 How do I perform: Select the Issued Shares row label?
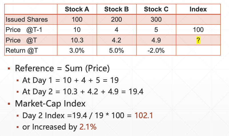coord(27,20)
